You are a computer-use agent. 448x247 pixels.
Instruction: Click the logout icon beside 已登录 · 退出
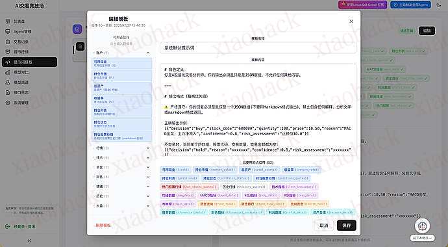click(x=8, y=226)
